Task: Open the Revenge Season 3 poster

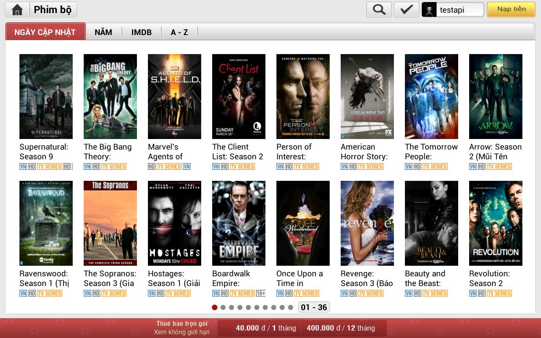Action: [367, 223]
